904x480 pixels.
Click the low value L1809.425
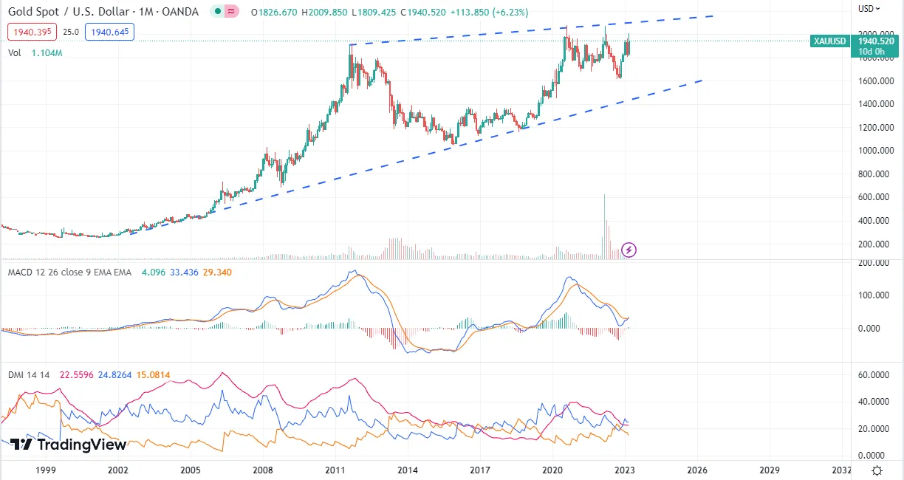click(x=375, y=13)
